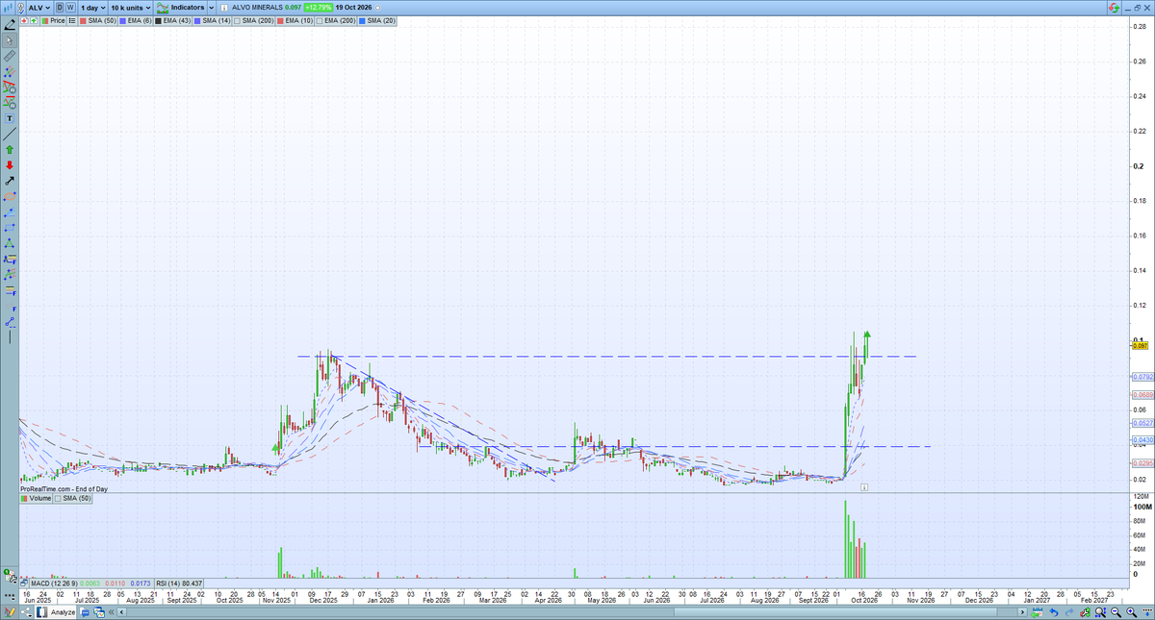This screenshot has width=1155, height=620.
Task: Click the 0.0792 moving average axis label
Action: [1142, 377]
